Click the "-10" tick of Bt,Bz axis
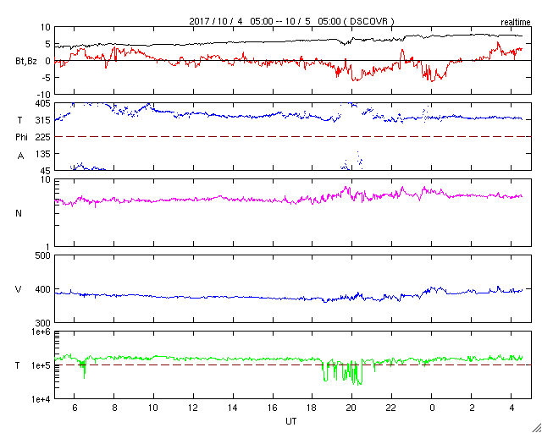Viewport: 542px width, 433px height. pyautogui.click(x=44, y=95)
